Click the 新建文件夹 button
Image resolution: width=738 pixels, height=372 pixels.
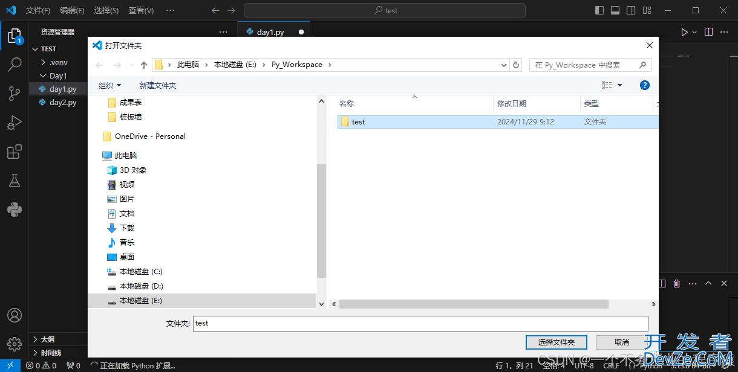pyautogui.click(x=158, y=85)
